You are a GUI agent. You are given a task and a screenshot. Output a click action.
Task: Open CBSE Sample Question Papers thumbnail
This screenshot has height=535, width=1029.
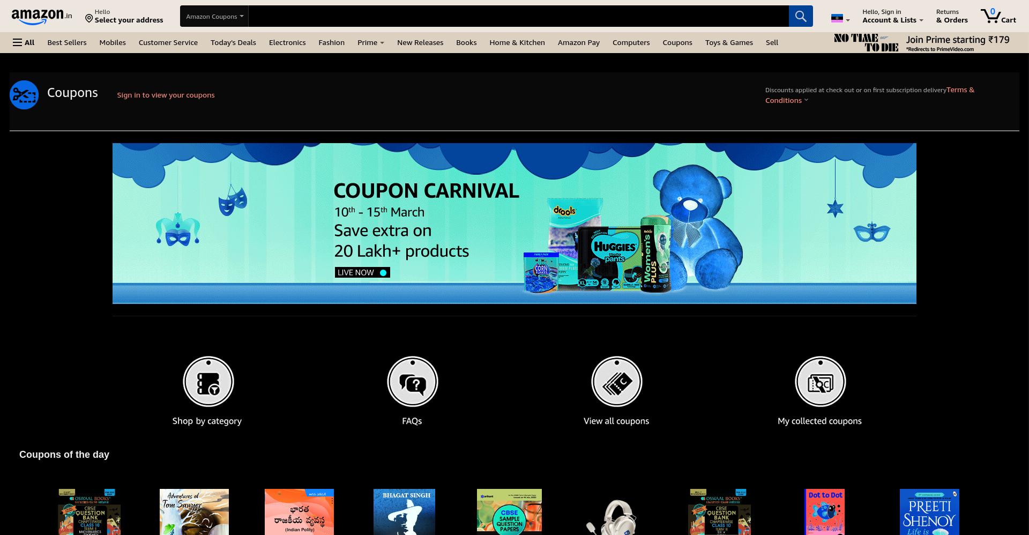509,512
